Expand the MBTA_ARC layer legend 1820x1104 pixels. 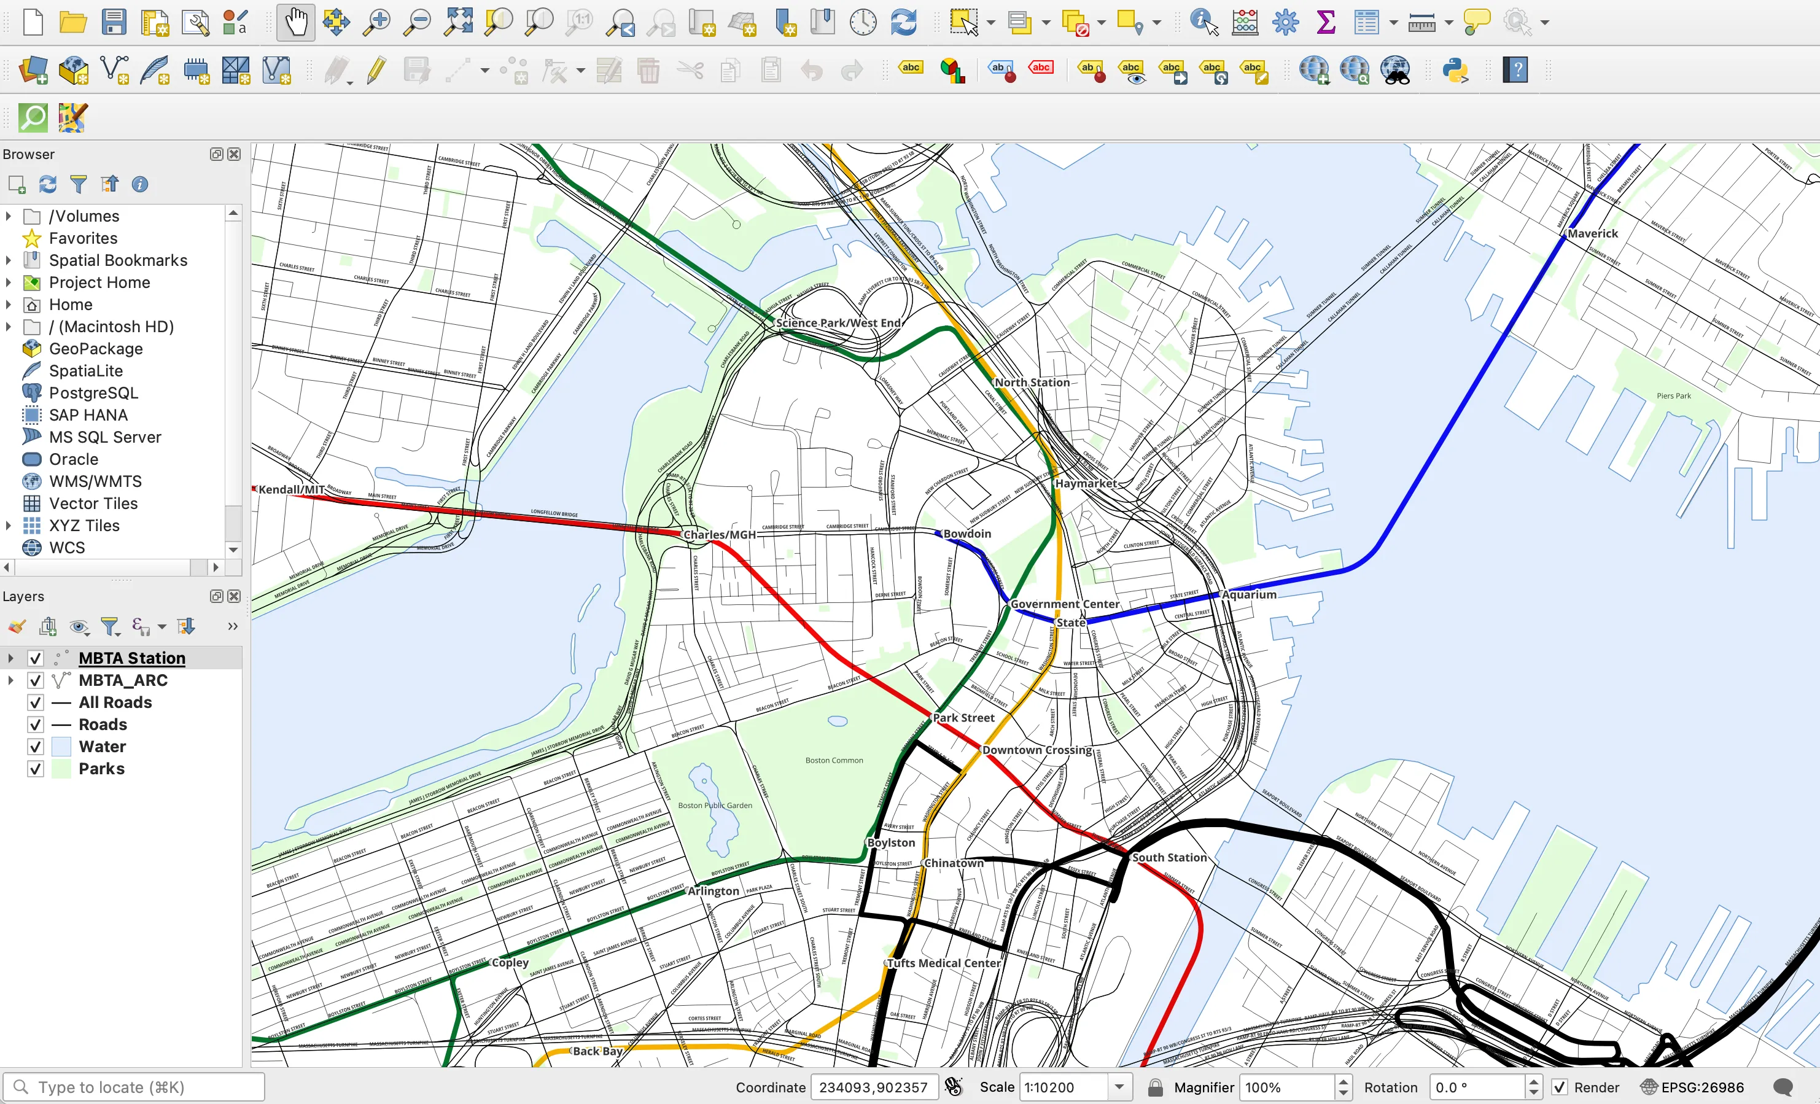tap(10, 680)
